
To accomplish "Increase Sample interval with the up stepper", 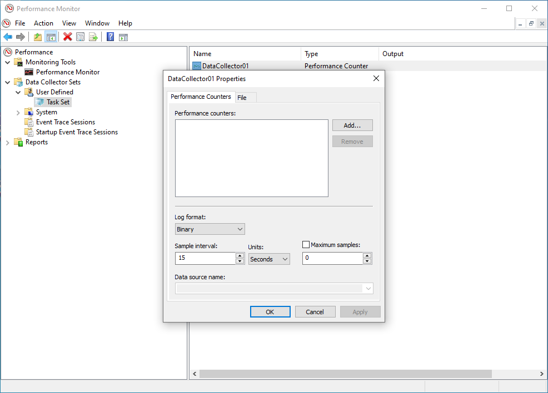I will [x=240, y=256].
